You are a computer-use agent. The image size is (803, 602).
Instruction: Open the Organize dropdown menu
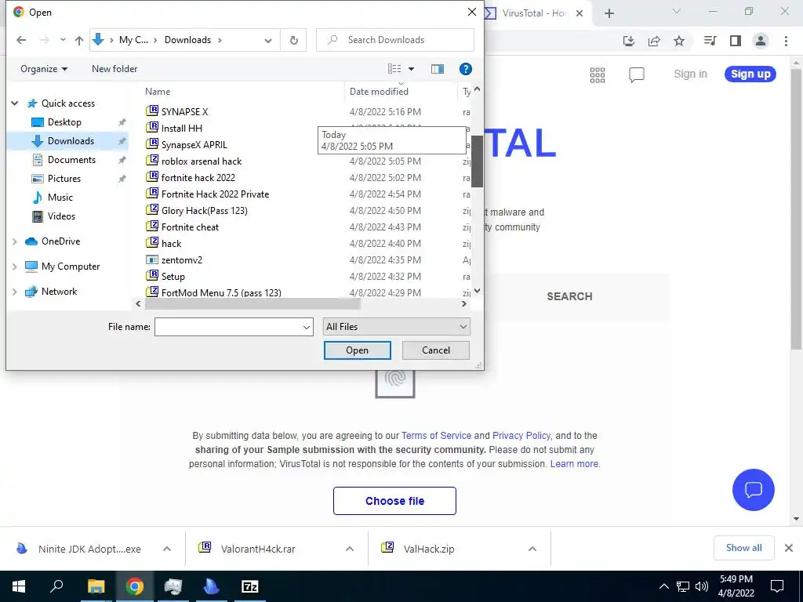pyautogui.click(x=44, y=69)
